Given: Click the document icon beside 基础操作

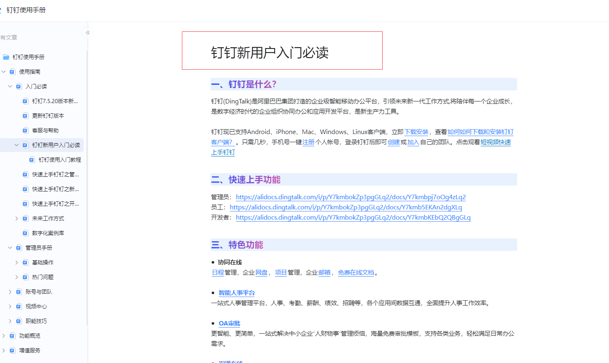Looking at the screenshot, I should pyautogui.click(x=25, y=262).
